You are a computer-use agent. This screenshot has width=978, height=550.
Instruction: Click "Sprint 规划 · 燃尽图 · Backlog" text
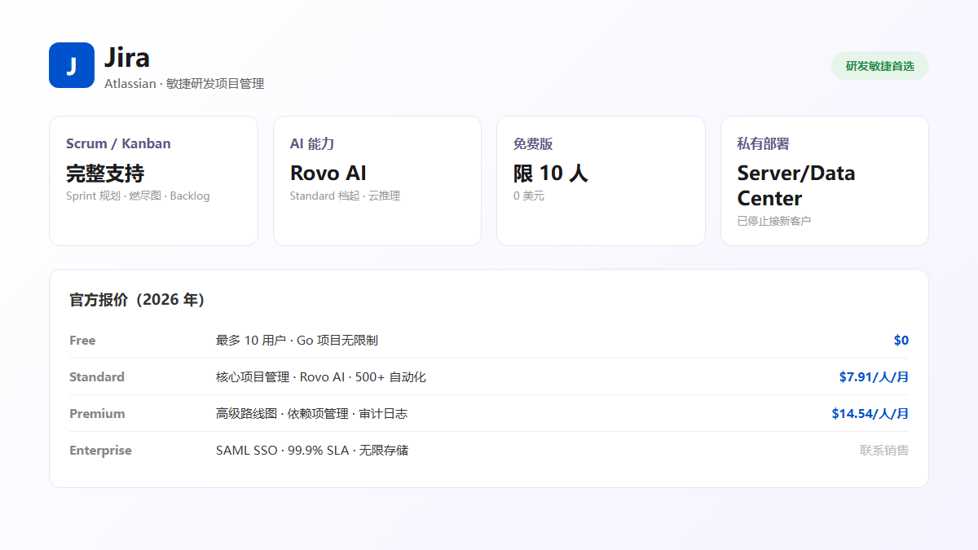pyautogui.click(x=138, y=196)
